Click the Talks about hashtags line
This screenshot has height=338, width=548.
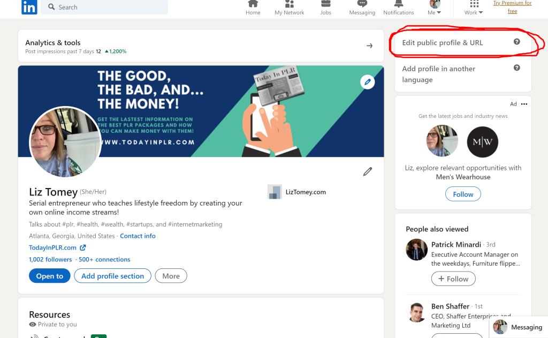(x=125, y=224)
